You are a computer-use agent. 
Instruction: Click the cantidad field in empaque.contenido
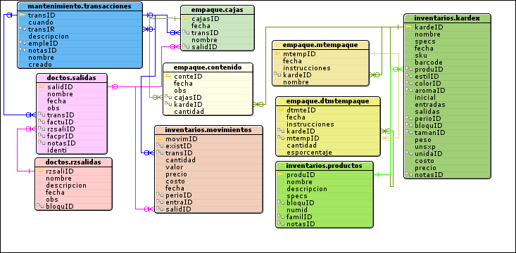[x=208, y=111]
